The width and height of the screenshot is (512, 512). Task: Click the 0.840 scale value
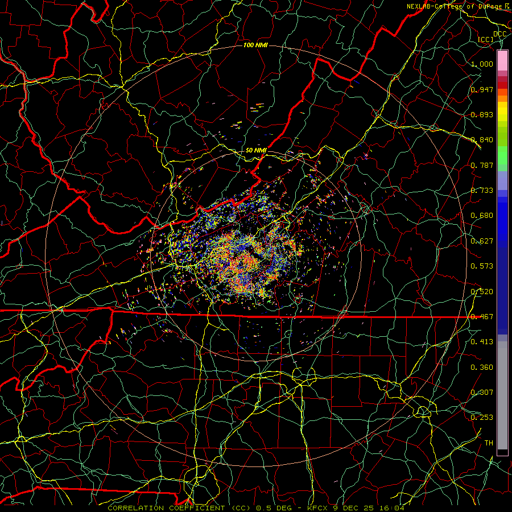(x=482, y=140)
